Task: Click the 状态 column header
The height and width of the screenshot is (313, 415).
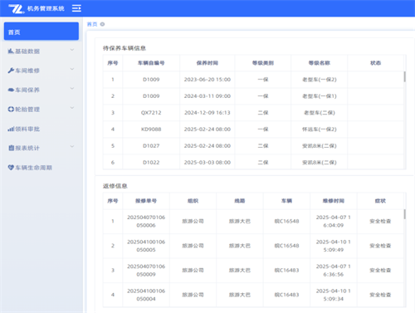Action: [x=375, y=63]
